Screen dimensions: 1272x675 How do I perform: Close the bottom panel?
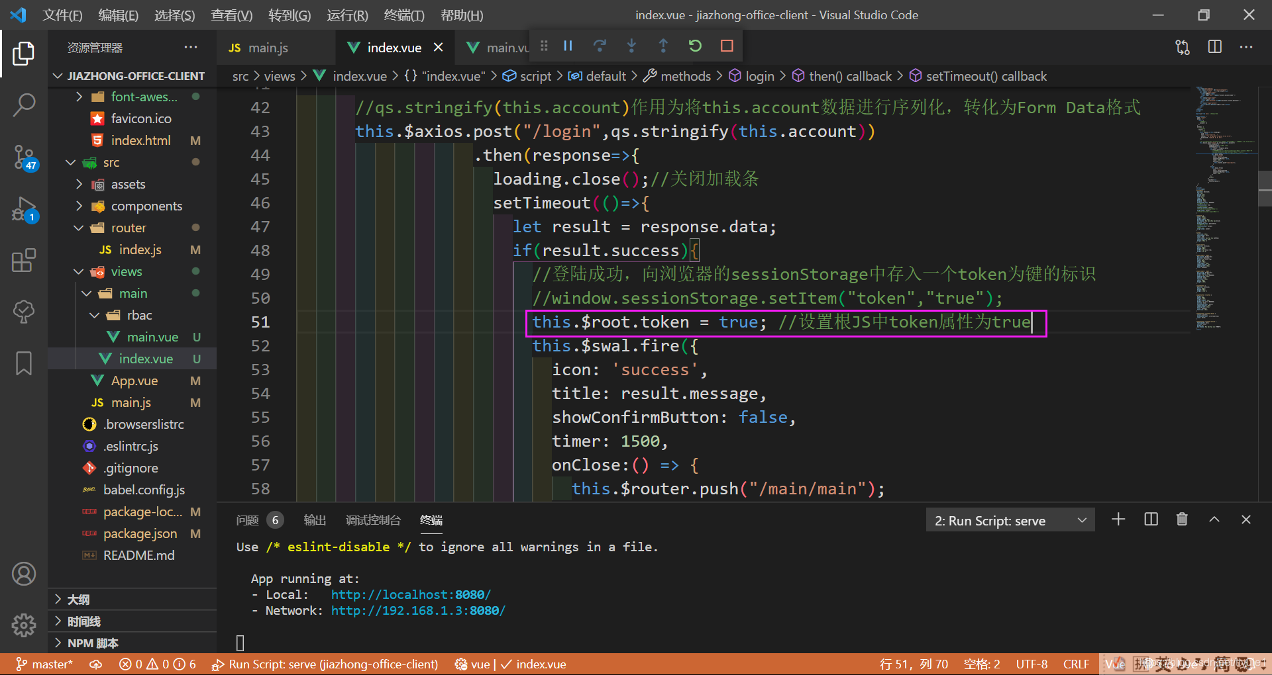[1246, 519]
